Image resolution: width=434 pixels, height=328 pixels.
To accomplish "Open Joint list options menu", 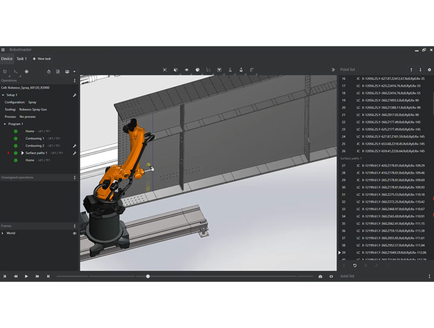I will pos(429,277).
